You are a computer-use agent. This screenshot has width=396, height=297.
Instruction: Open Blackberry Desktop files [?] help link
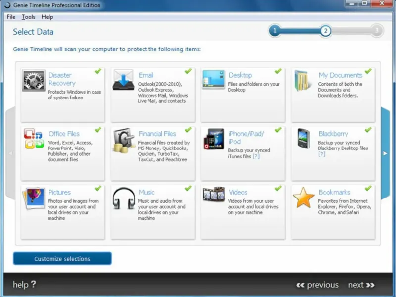point(322,154)
